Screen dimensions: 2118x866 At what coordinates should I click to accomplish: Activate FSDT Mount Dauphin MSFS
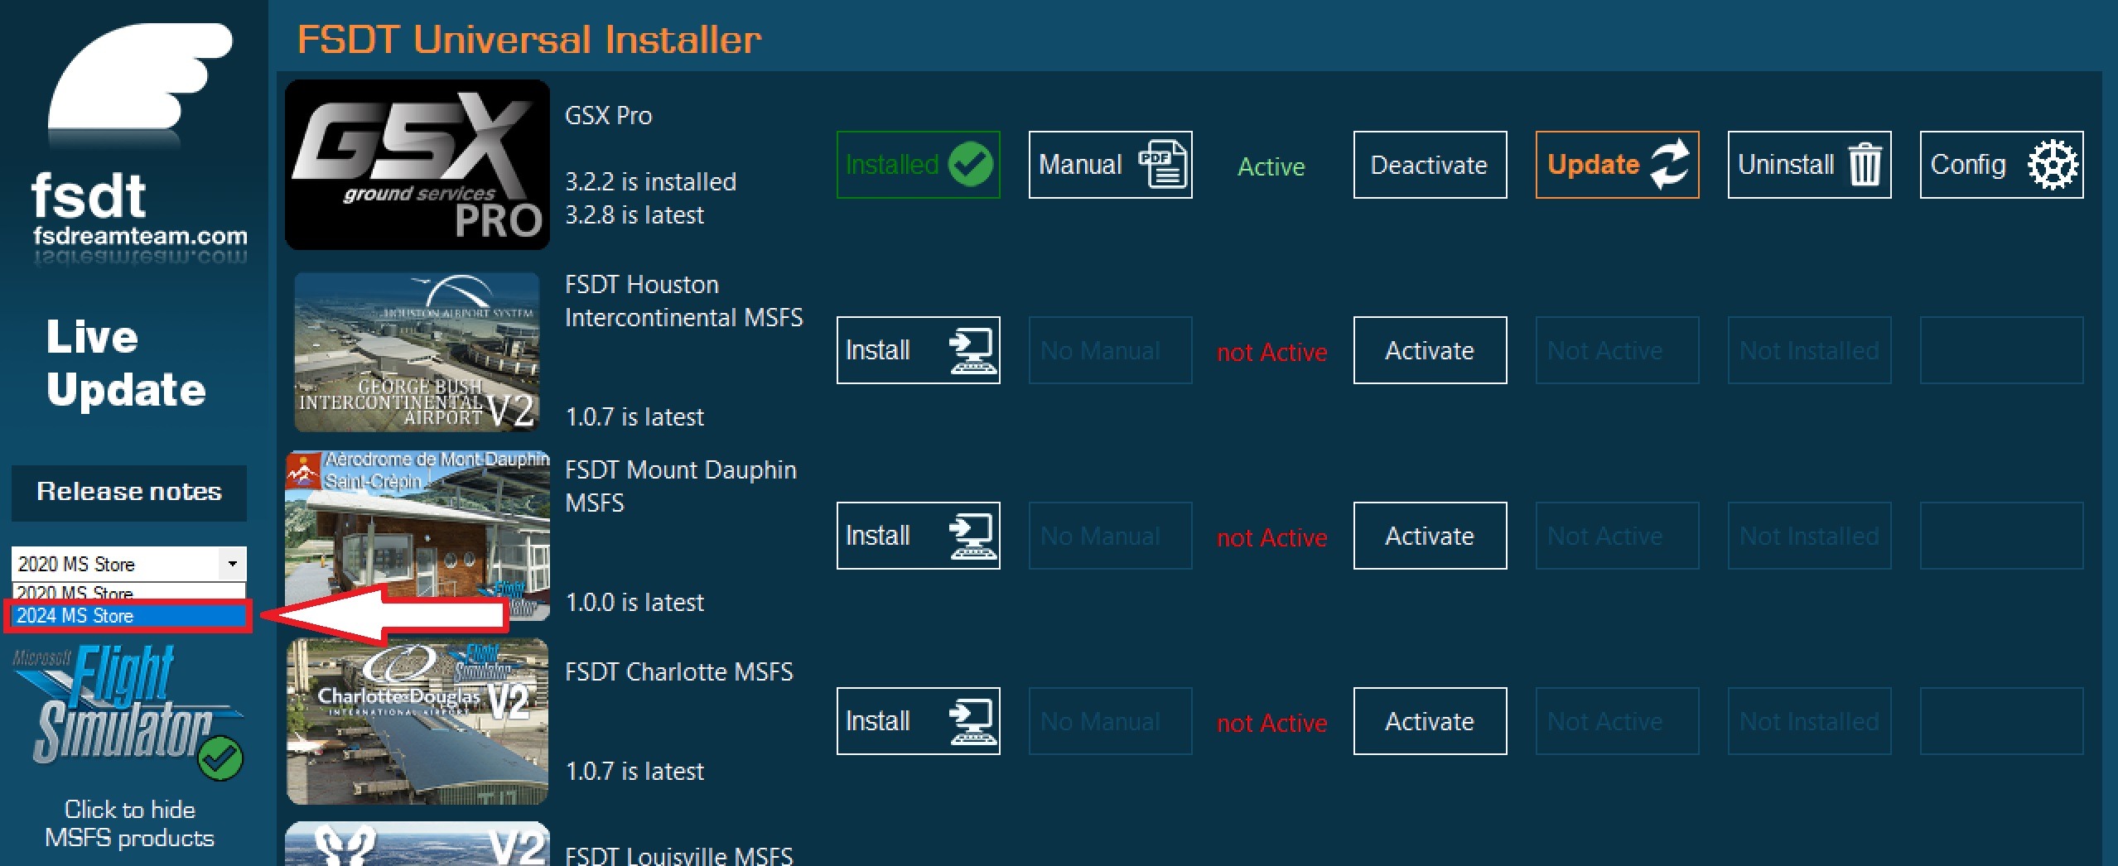tap(1430, 536)
